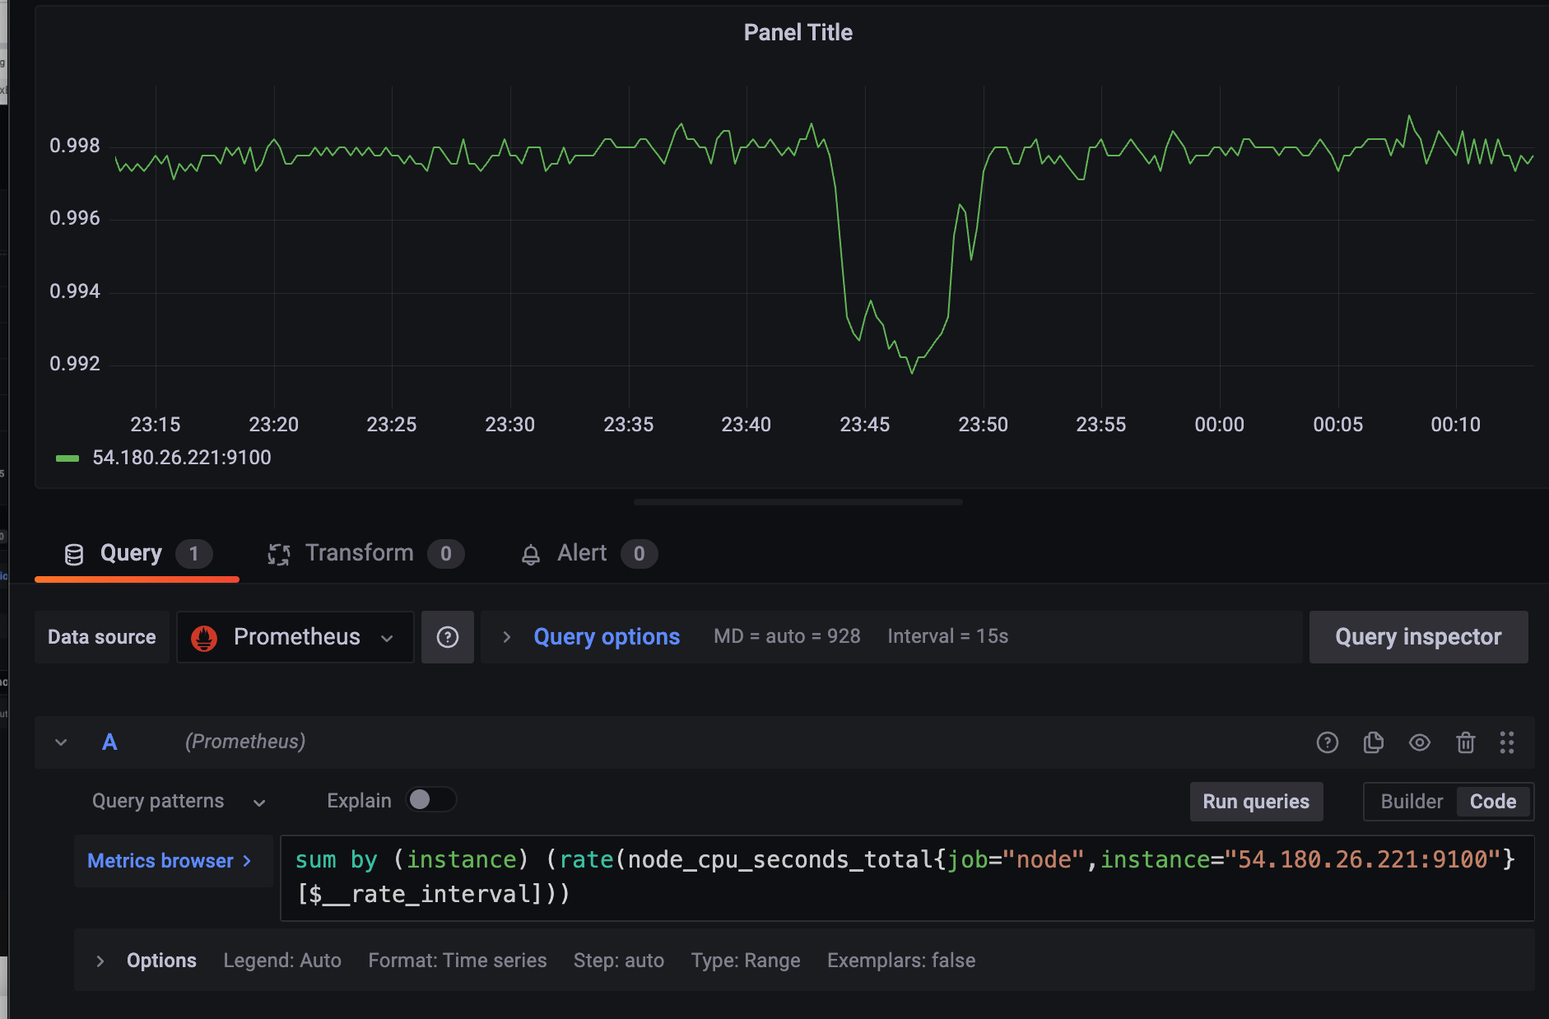Click the Alert bell icon
This screenshot has height=1019, width=1549.
pos(531,555)
